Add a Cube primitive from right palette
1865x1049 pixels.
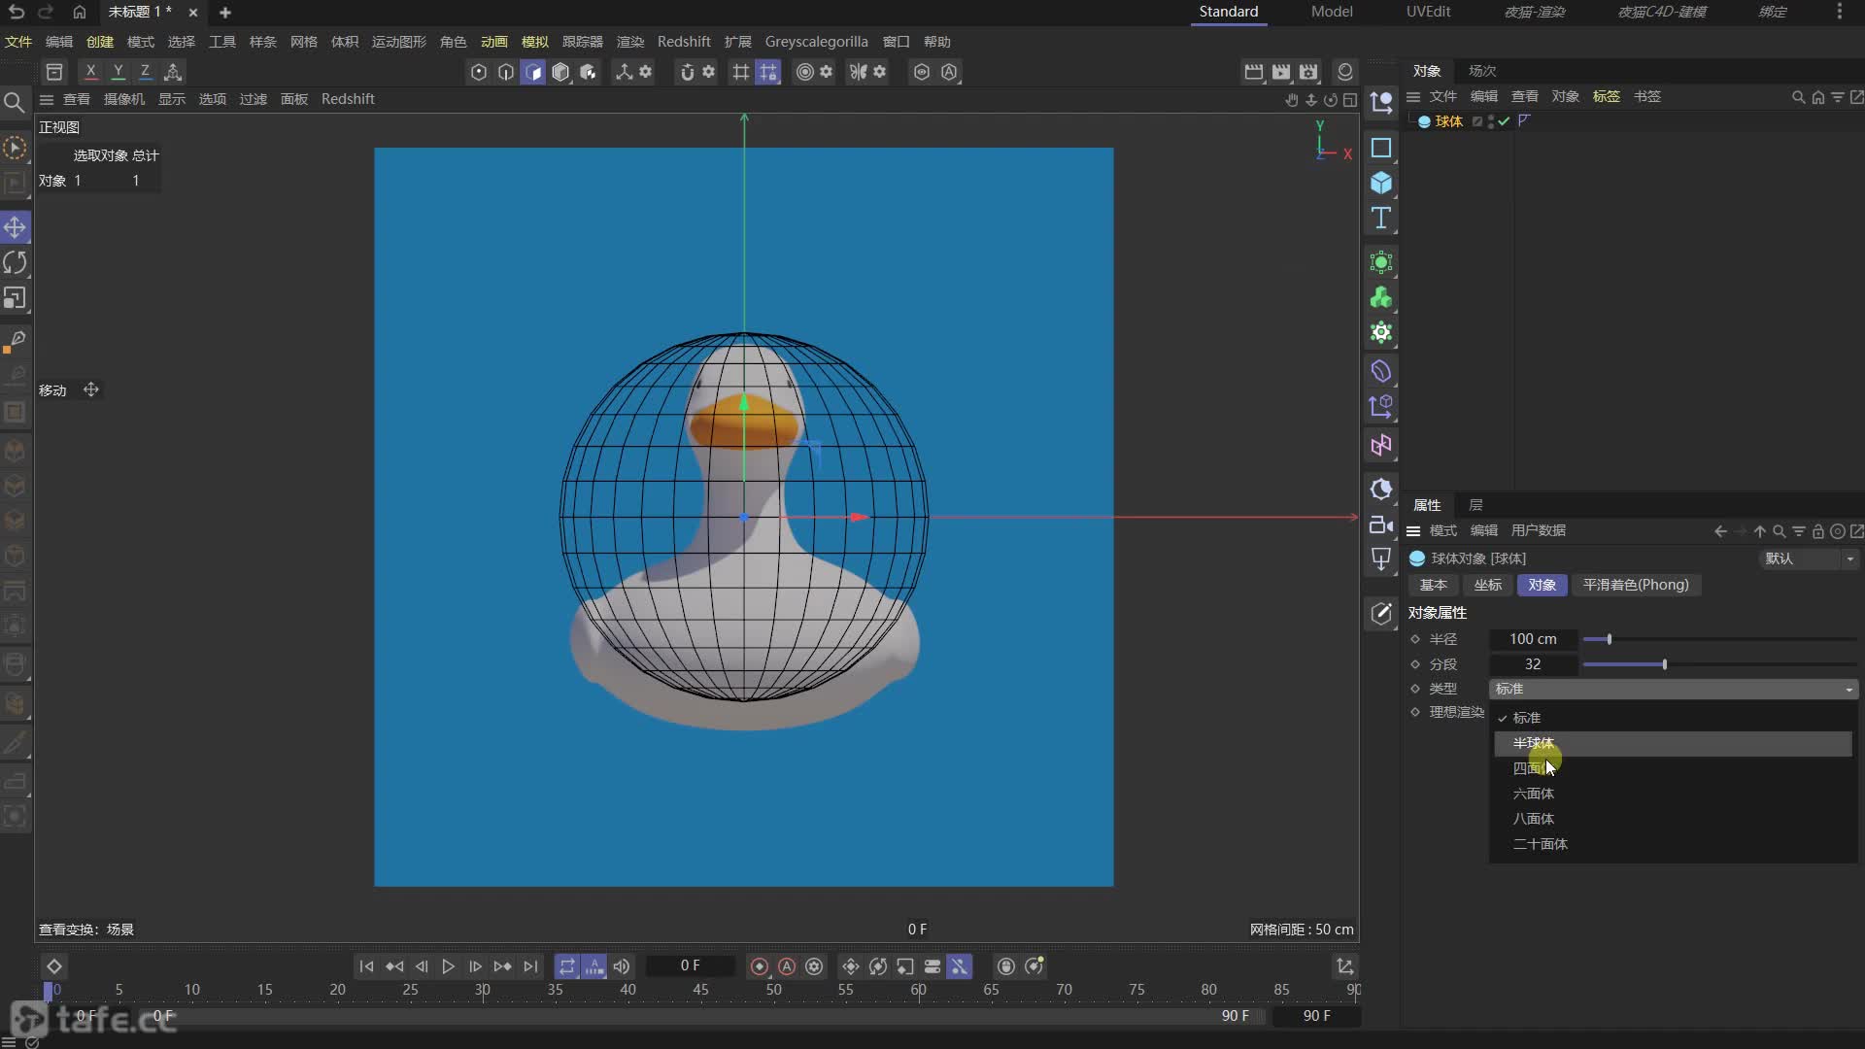[x=1380, y=183]
